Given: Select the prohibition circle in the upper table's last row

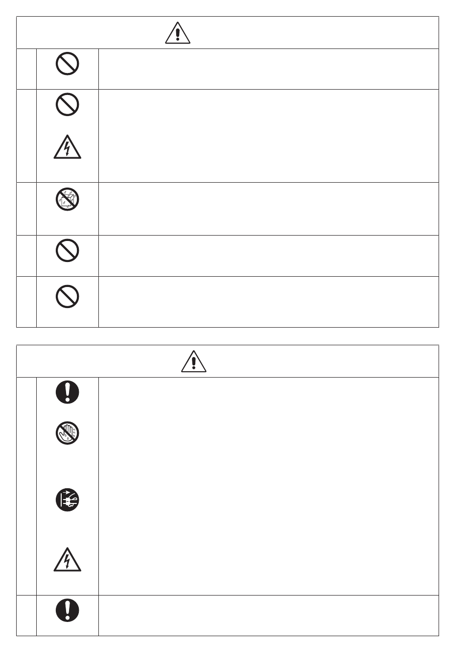Looking at the screenshot, I should click(68, 297).
